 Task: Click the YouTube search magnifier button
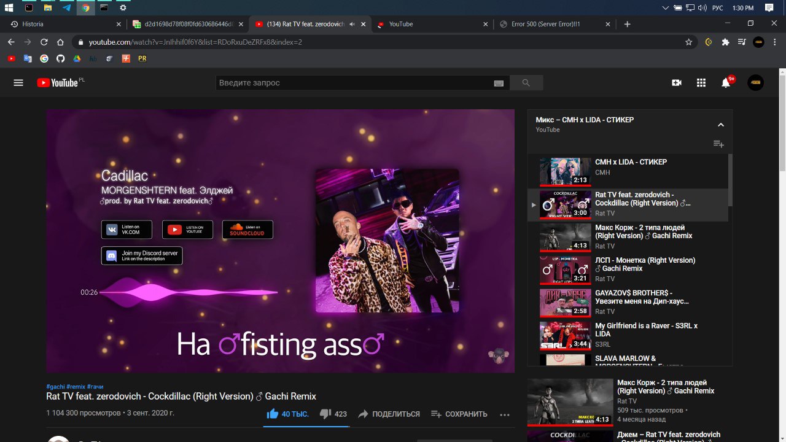(526, 83)
